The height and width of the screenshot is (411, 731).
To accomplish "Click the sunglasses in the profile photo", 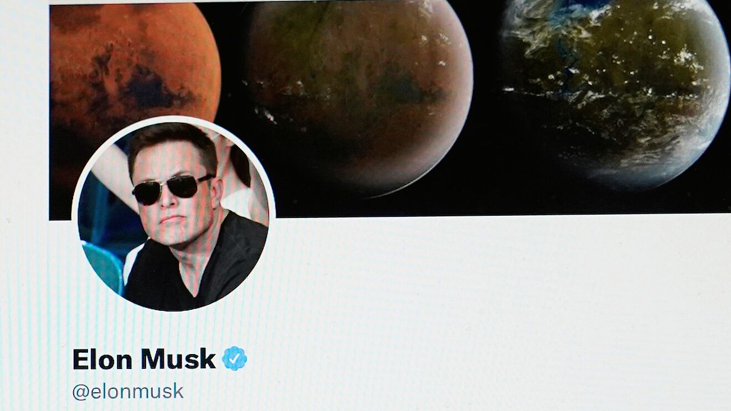I will [172, 189].
